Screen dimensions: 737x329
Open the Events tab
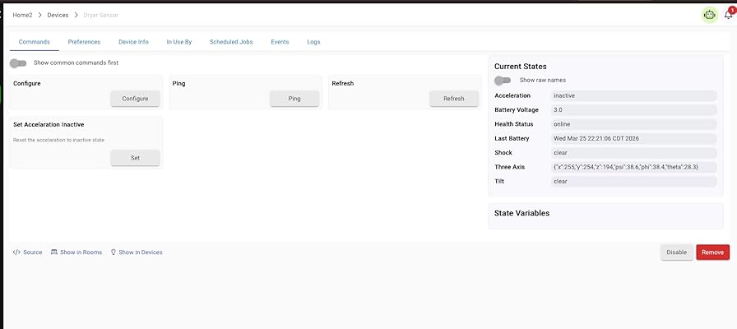pos(280,42)
